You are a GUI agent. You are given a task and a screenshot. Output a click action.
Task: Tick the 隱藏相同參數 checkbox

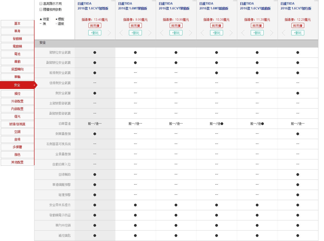(41, 9)
